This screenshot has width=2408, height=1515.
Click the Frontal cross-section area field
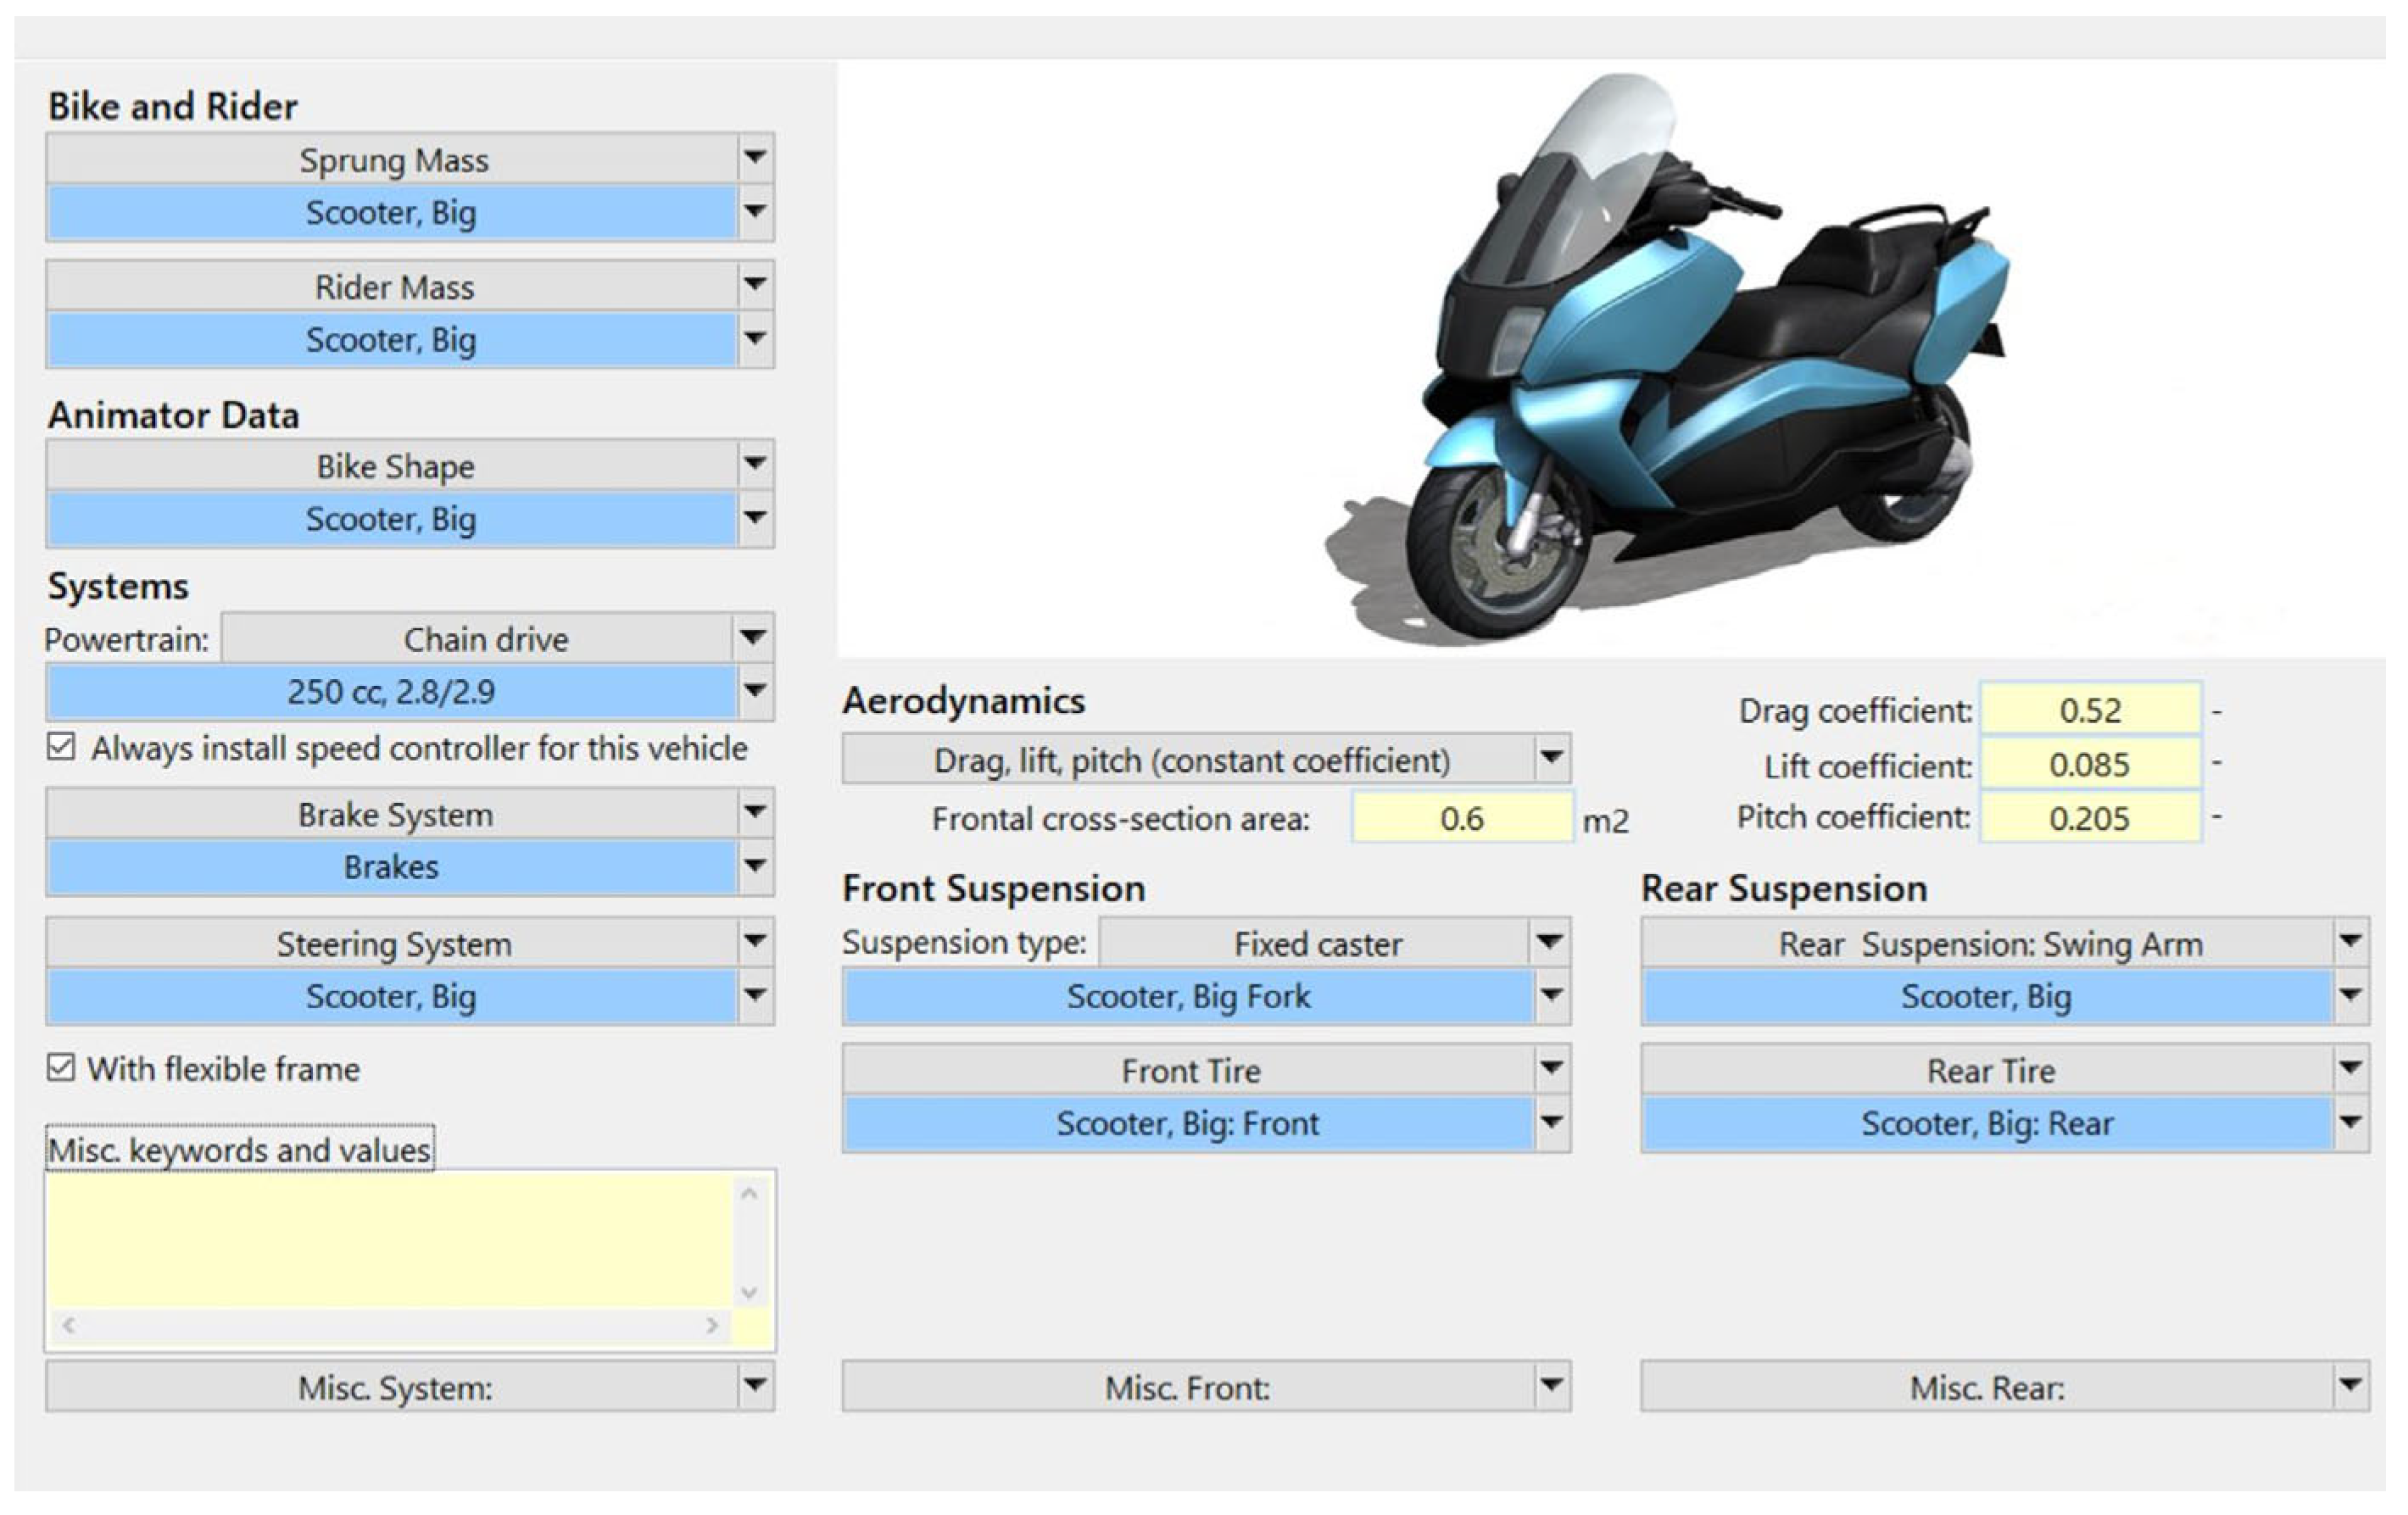click(x=1461, y=819)
